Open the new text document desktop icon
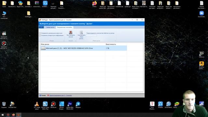The width and height of the screenshot is (208, 117). tap(201, 5)
